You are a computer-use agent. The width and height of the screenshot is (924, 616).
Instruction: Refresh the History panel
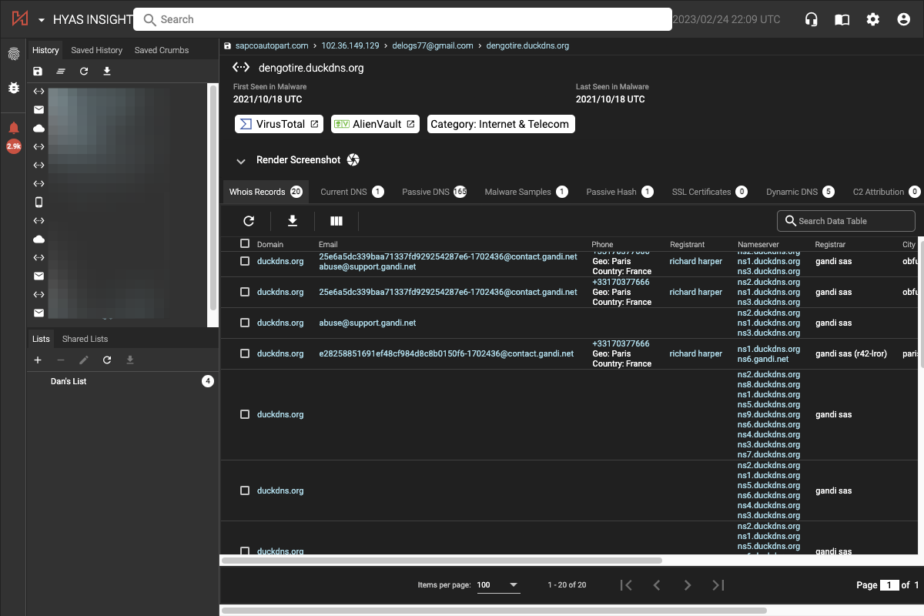(x=83, y=71)
